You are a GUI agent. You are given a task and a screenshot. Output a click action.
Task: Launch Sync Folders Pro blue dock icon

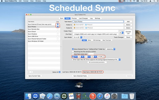tap(35, 96)
